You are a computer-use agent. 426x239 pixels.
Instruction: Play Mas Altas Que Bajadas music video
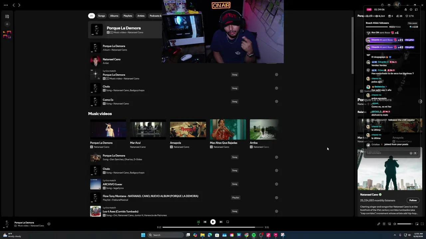tap(228, 129)
